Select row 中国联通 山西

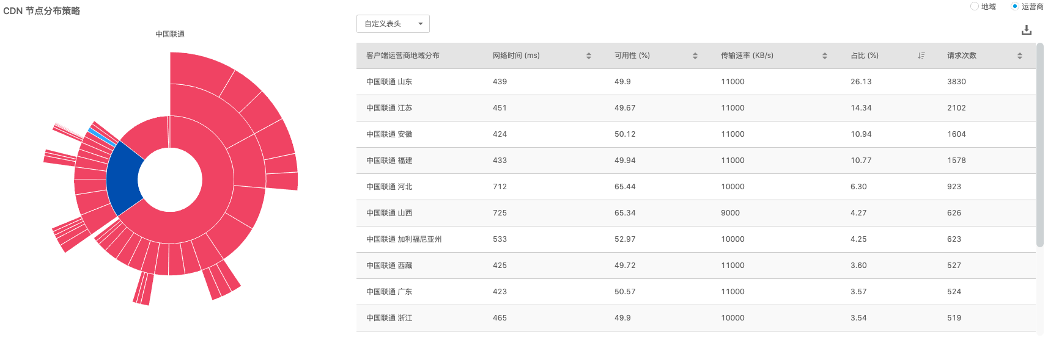pyautogui.click(x=696, y=213)
